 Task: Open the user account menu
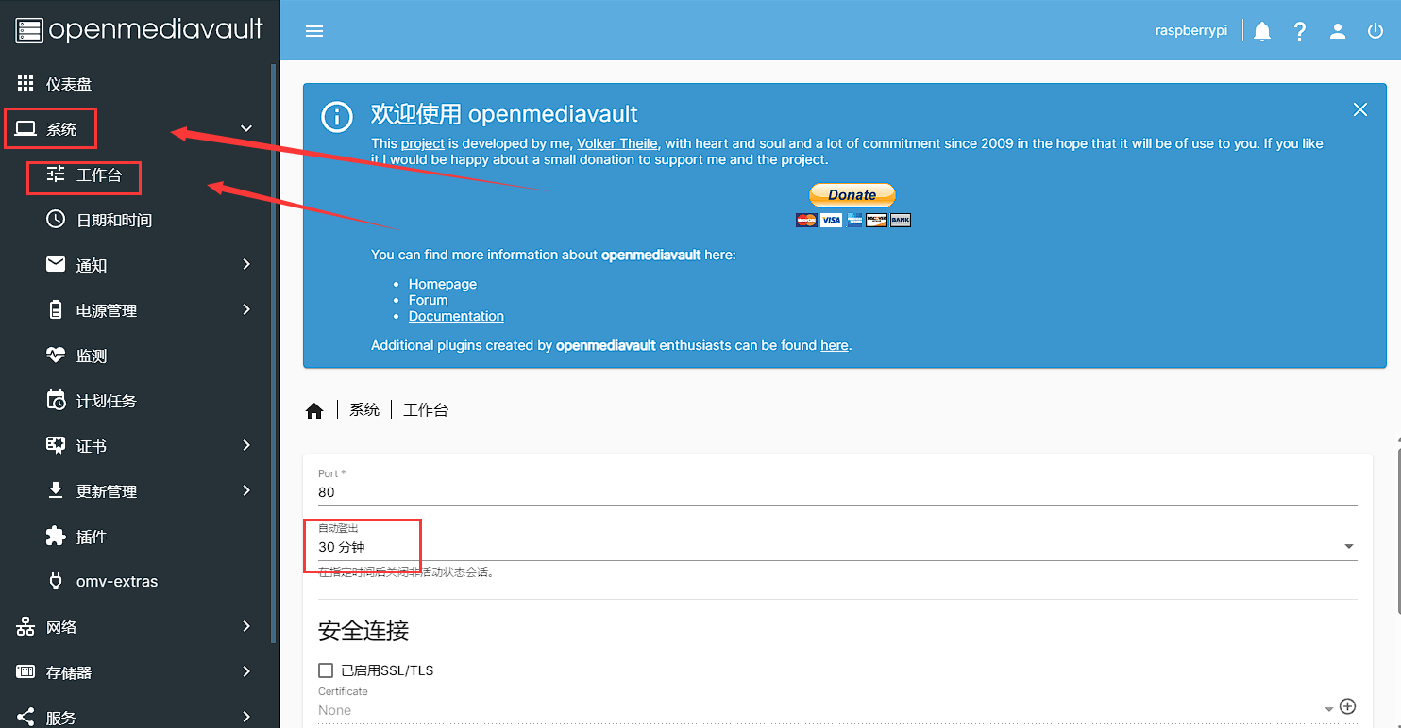(1338, 31)
